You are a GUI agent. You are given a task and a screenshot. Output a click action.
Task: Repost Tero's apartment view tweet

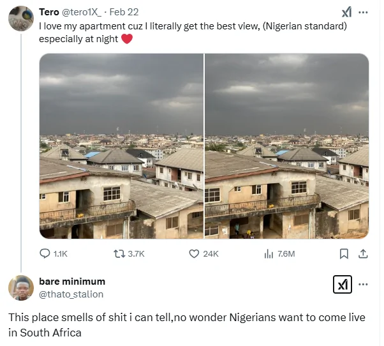[119, 253]
